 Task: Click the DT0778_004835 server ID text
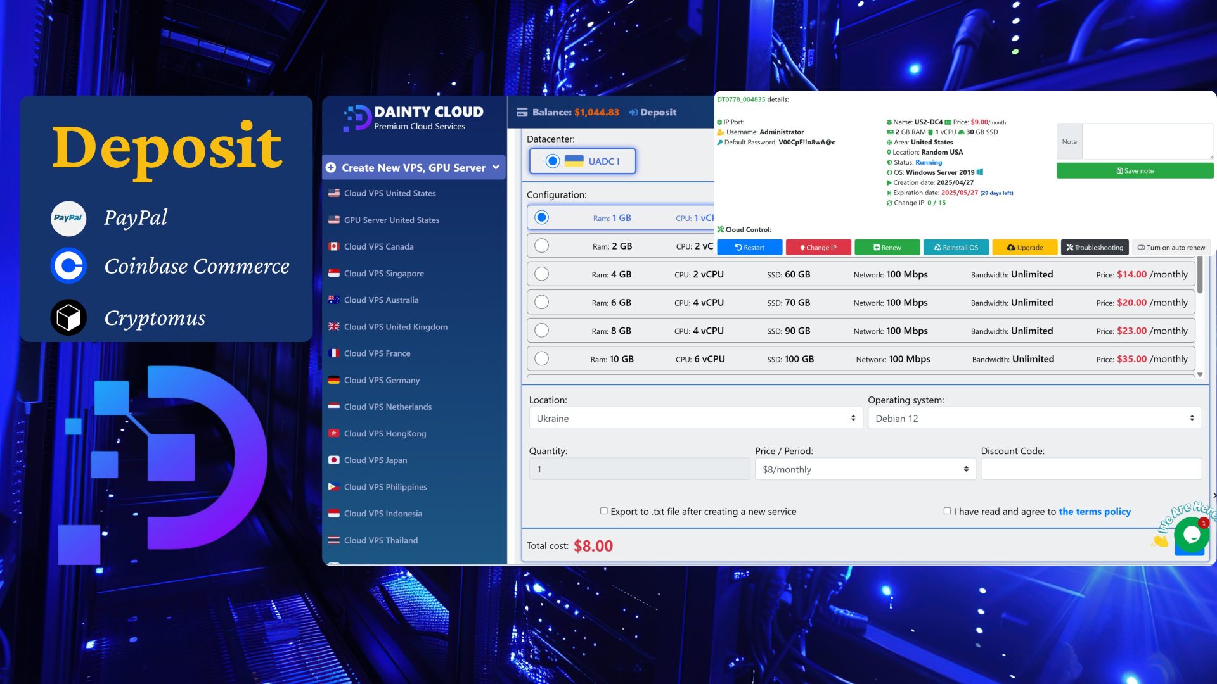click(x=741, y=99)
